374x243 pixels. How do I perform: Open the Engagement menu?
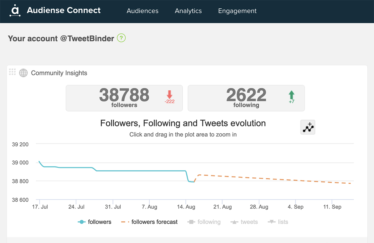237,11
